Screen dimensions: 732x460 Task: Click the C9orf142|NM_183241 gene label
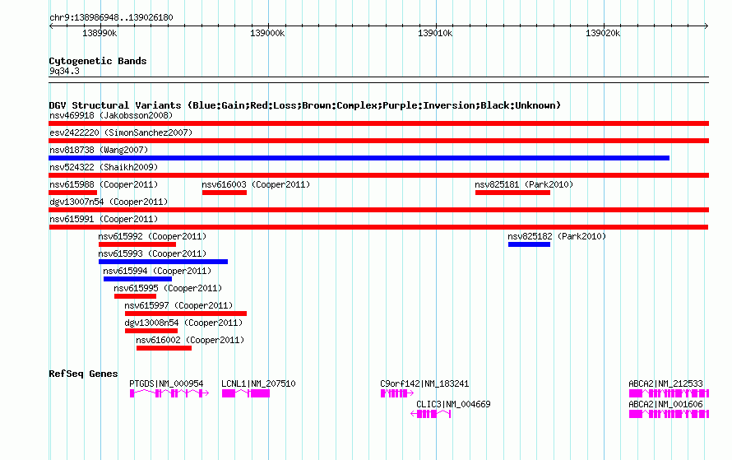424,383
